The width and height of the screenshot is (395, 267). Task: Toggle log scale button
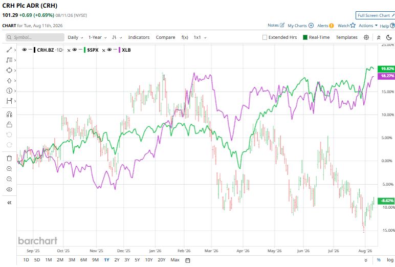click(390, 260)
